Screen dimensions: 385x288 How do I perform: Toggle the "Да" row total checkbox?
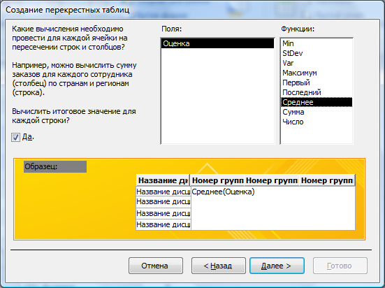coord(15,137)
